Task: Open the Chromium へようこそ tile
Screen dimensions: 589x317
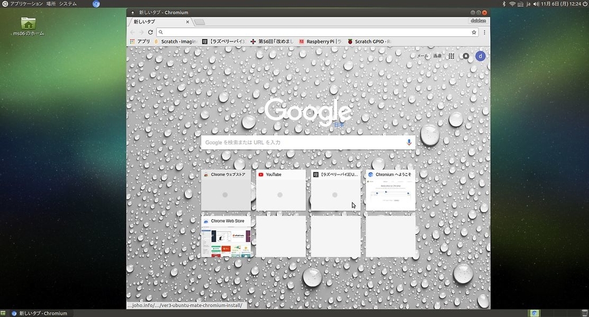Action: click(391, 190)
